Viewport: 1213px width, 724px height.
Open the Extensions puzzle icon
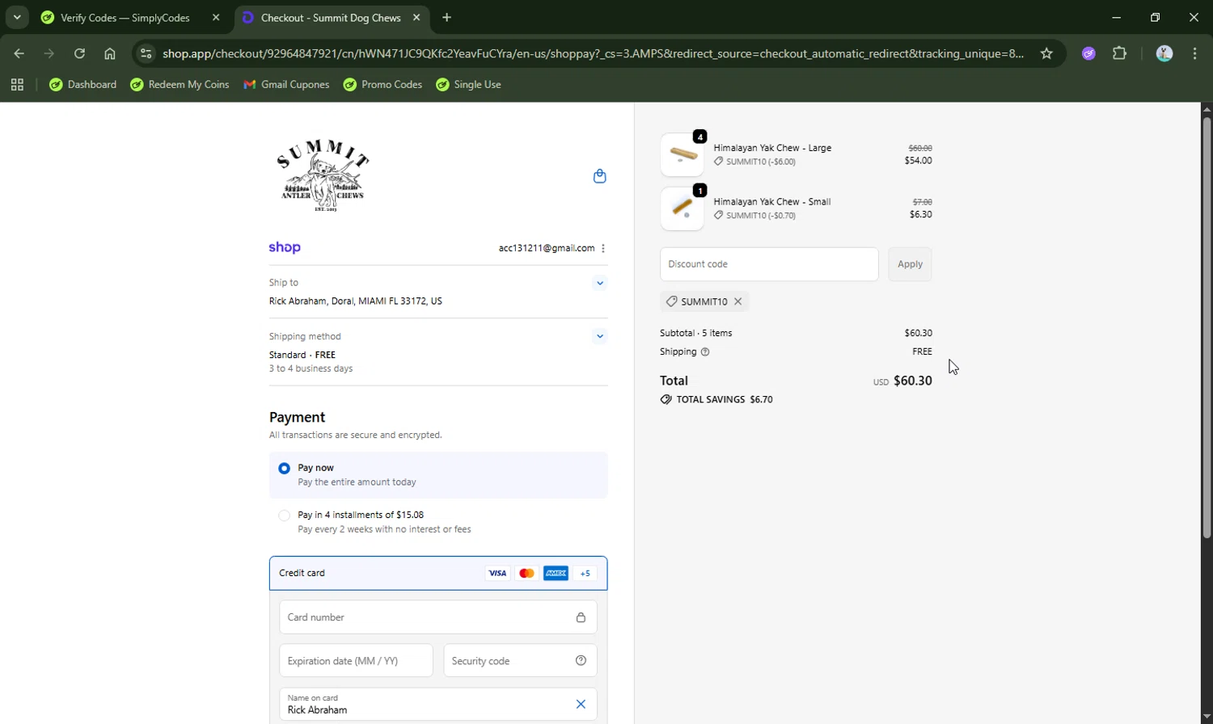1119,53
